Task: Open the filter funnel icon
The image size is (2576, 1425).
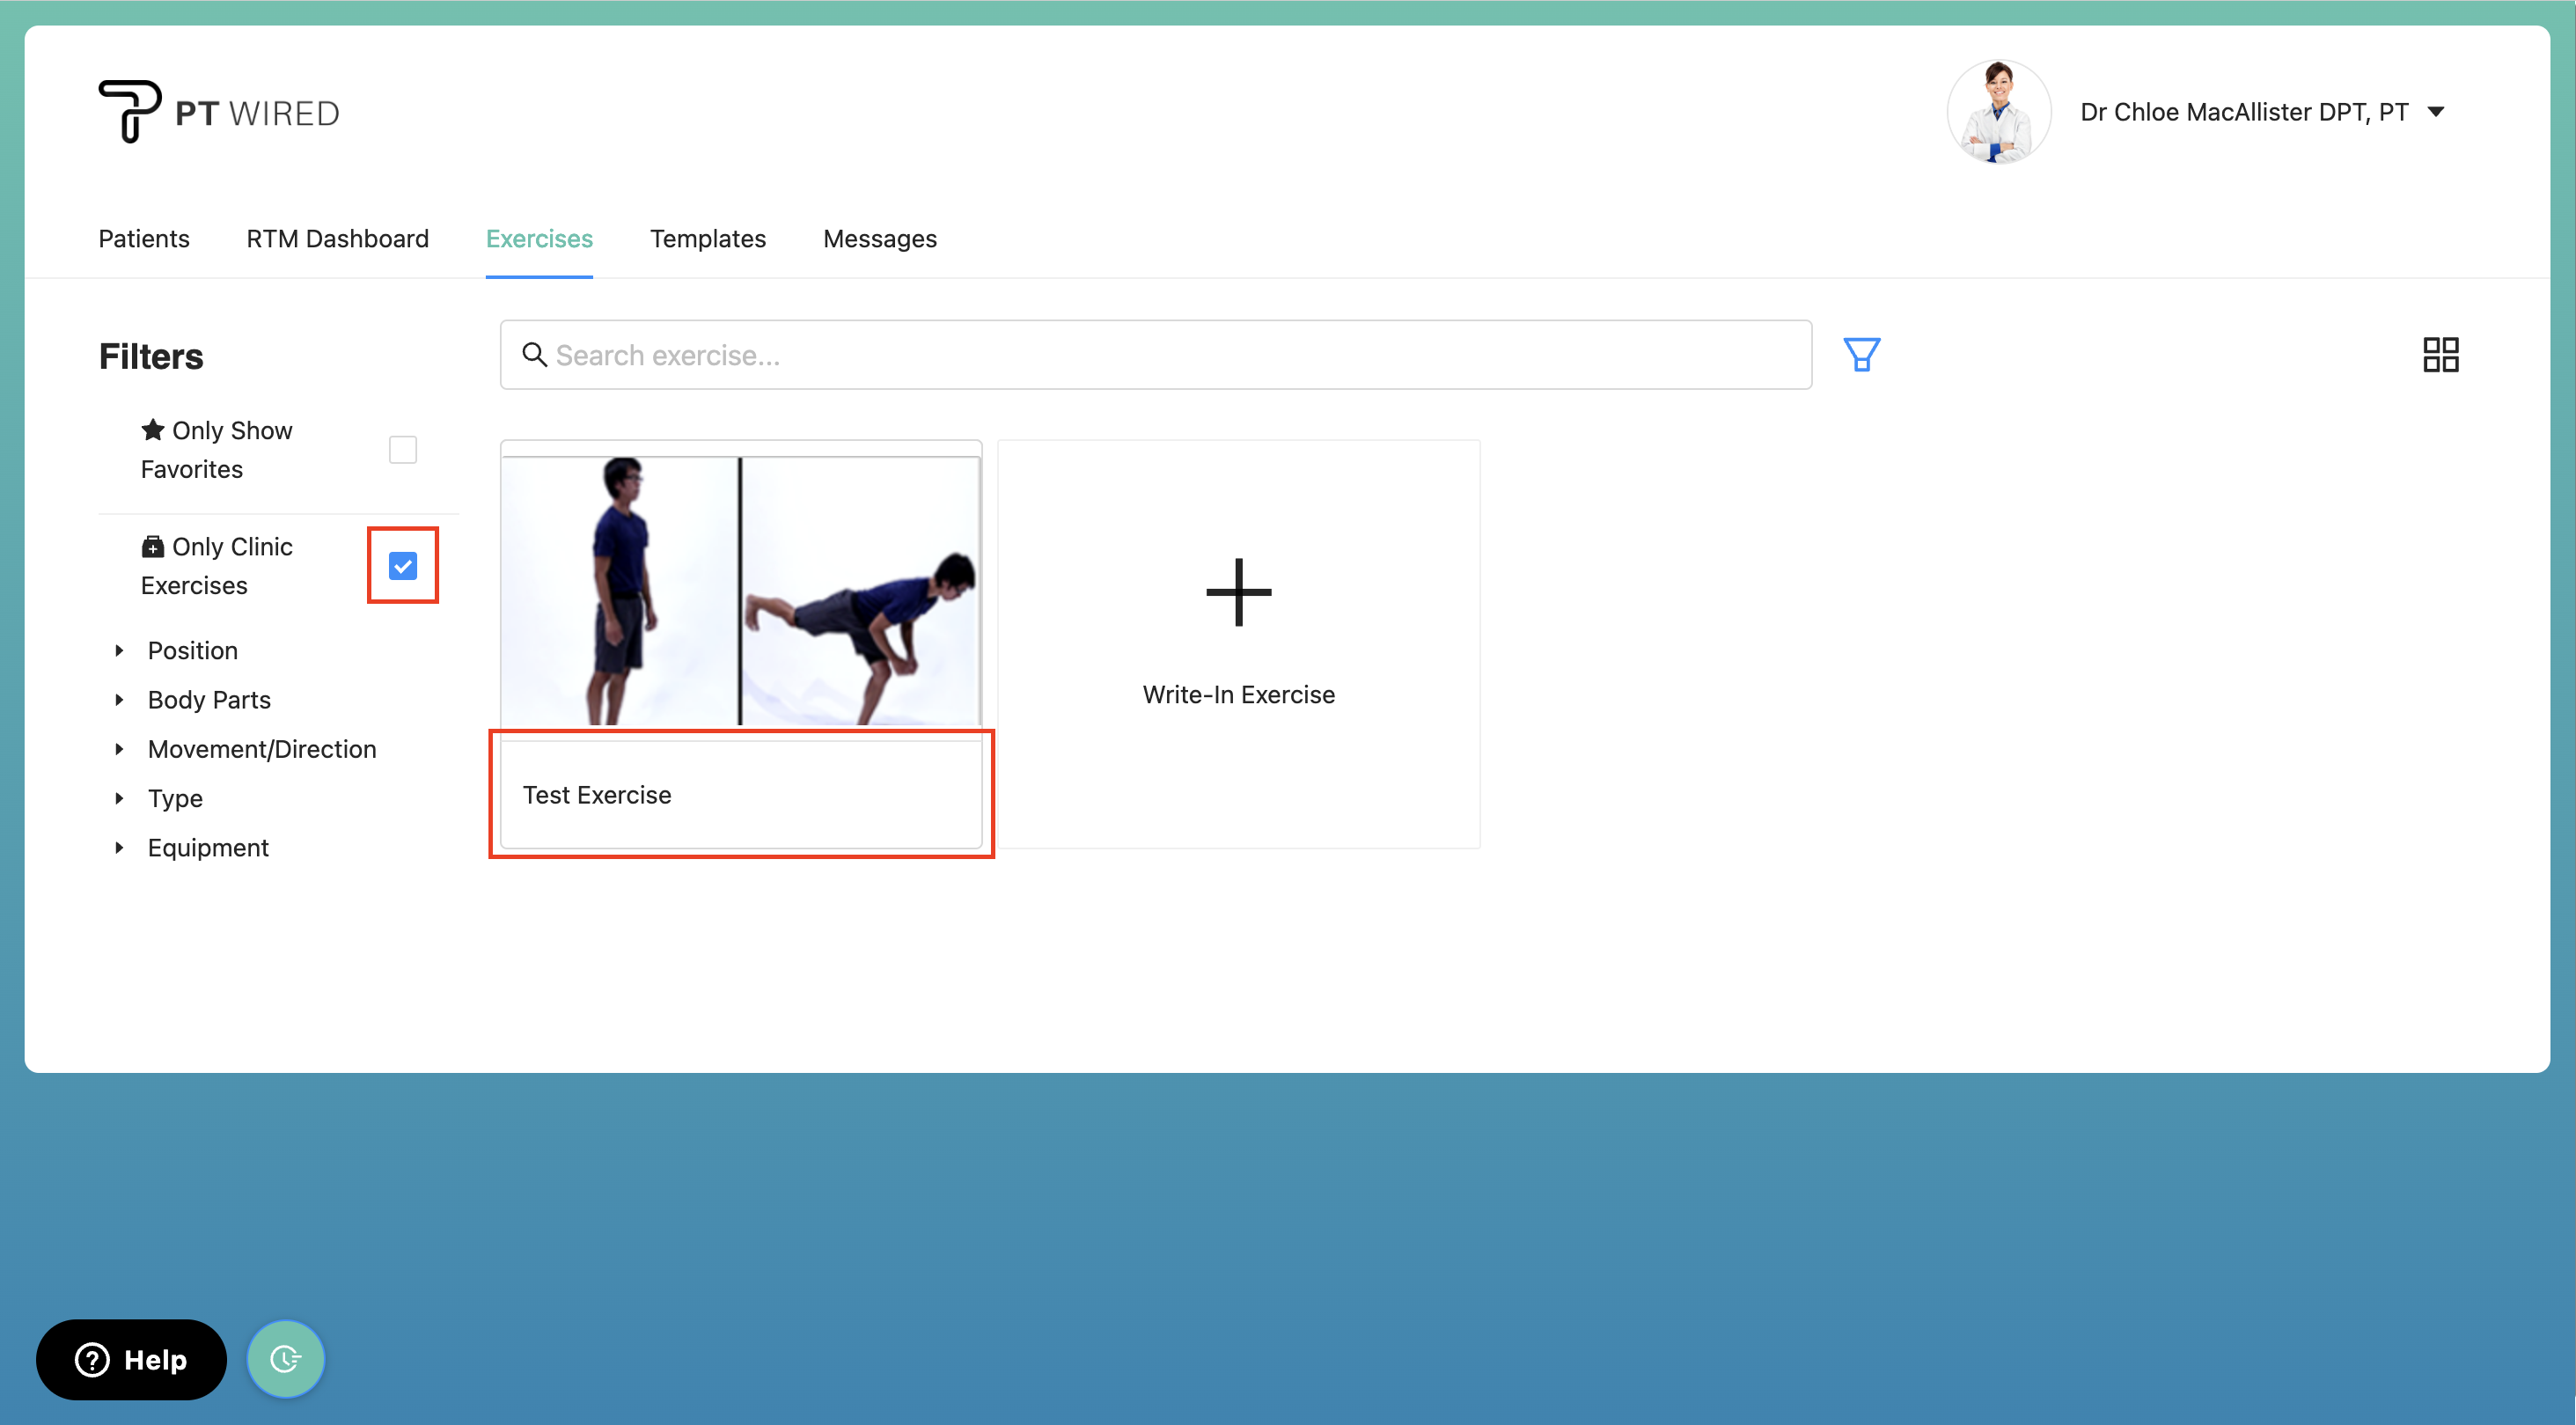Action: click(1861, 354)
